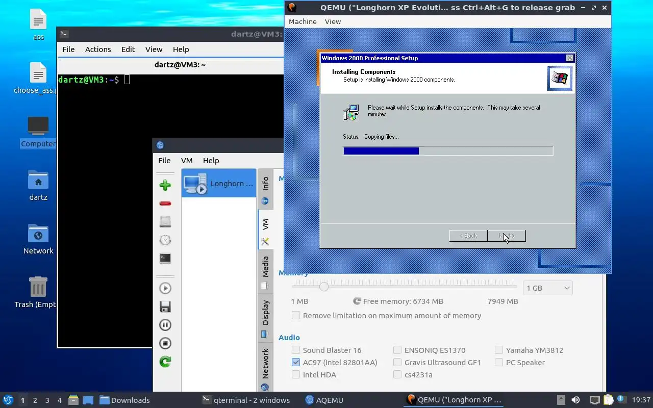The width and height of the screenshot is (653, 408).
Task: Select the Computer desktop icon
Action: click(38, 132)
